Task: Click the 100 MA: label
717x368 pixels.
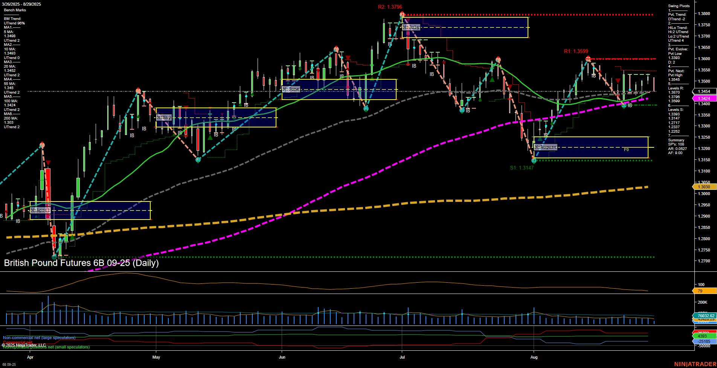Action: pyautogui.click(x=11, y=101)
